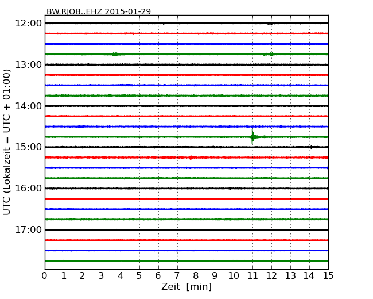Click x-axis tick label 8
The height and width of the screenshot is (299, 373).
coord(196,276)
